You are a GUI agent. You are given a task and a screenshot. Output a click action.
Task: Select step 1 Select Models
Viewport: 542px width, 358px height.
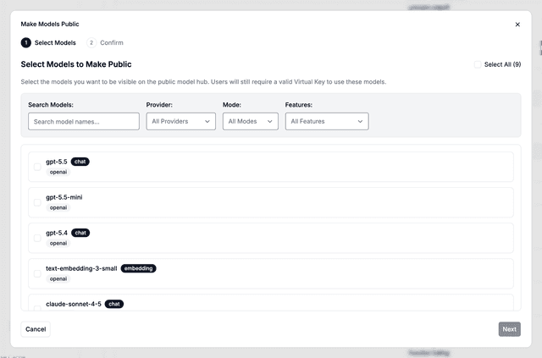click(48, 42)
